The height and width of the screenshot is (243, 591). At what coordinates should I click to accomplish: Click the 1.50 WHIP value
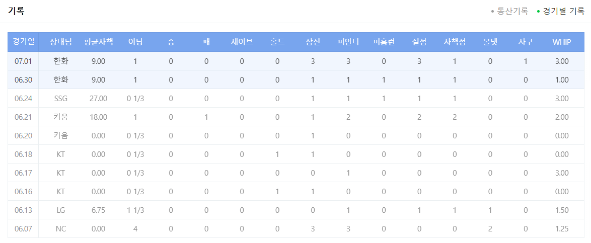click(562, 210)
